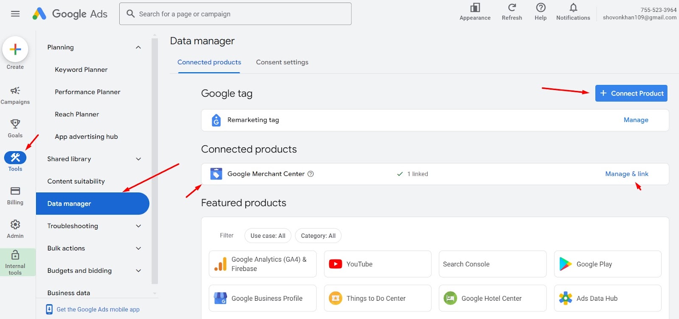Select Data manager menu item
The width and height of the screenshot is (679, 319).
pyautogui.click(x=93, y=203)
